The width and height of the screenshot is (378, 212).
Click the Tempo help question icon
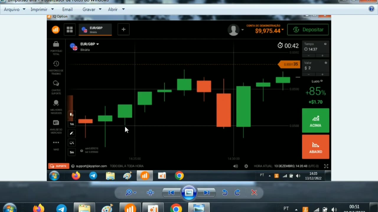coord(325,44)
